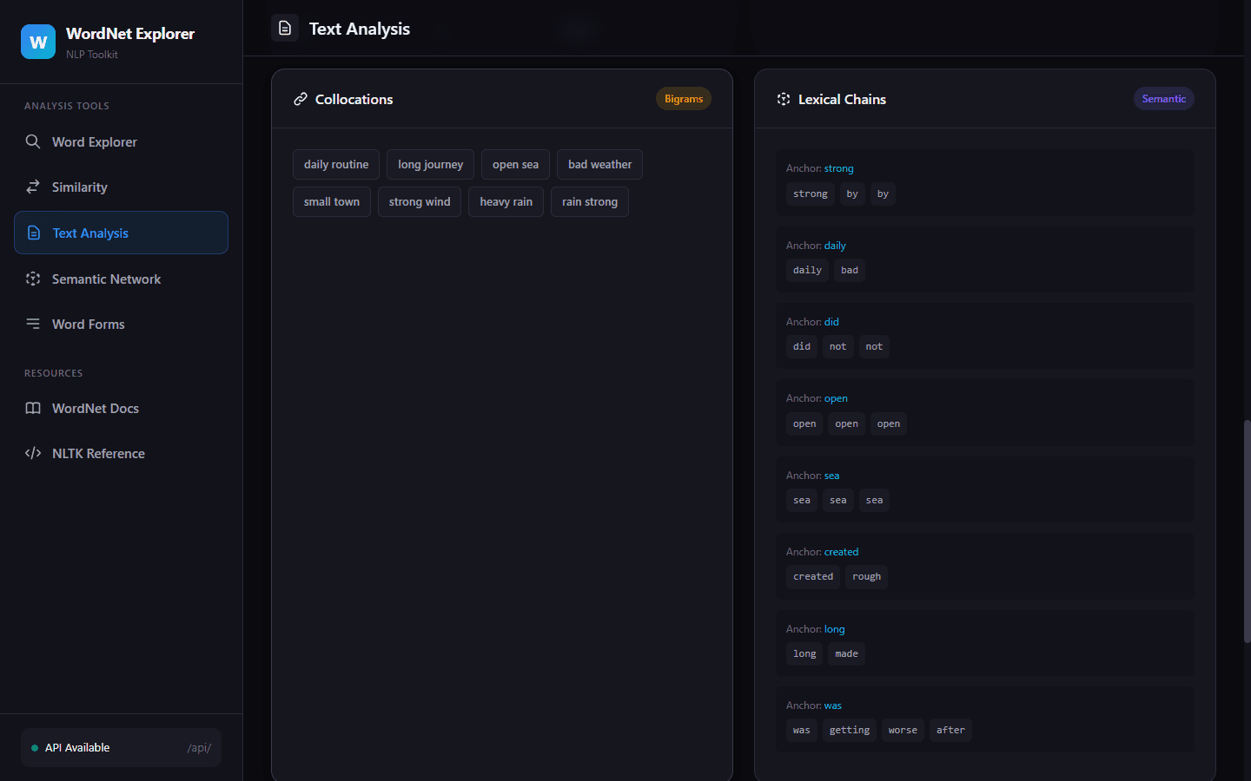Click the Word Forms list icon
This screenshot has width=1251, height=781.
tap(33, 324)
